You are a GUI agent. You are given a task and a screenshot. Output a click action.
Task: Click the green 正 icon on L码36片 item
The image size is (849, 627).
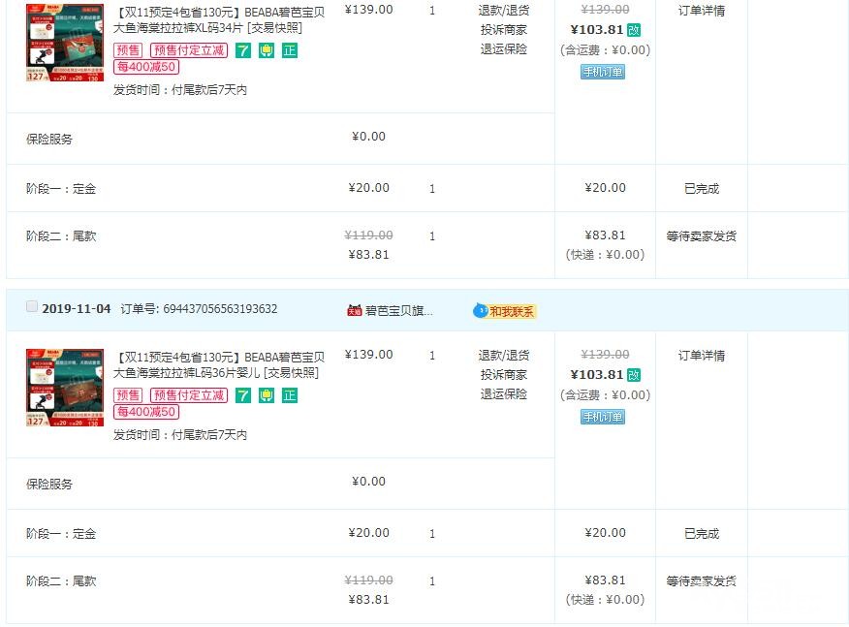[290, 395]
